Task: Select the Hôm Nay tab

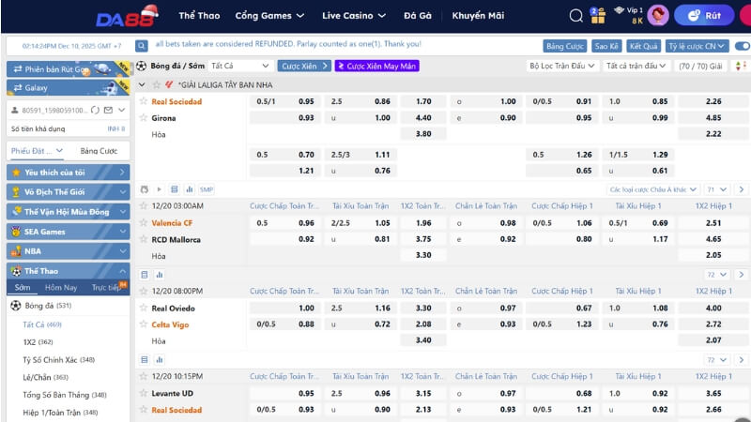Action: coord(61,288)
